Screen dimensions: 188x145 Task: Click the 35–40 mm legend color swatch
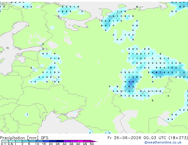[x=73, y=141]
